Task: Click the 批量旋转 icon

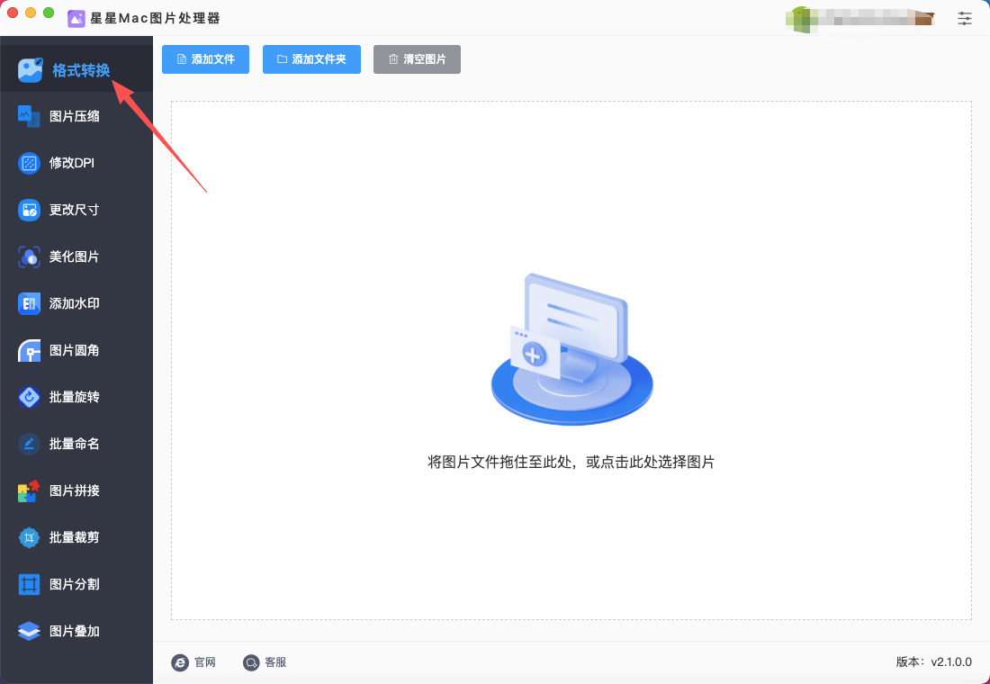Action: (x=29, y=397)
